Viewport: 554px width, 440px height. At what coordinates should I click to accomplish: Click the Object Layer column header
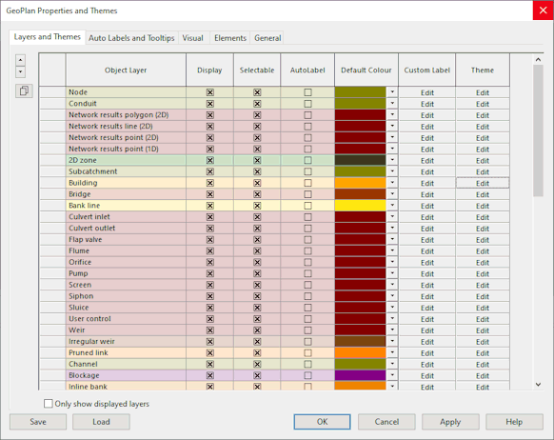click(x=126, y=70)
